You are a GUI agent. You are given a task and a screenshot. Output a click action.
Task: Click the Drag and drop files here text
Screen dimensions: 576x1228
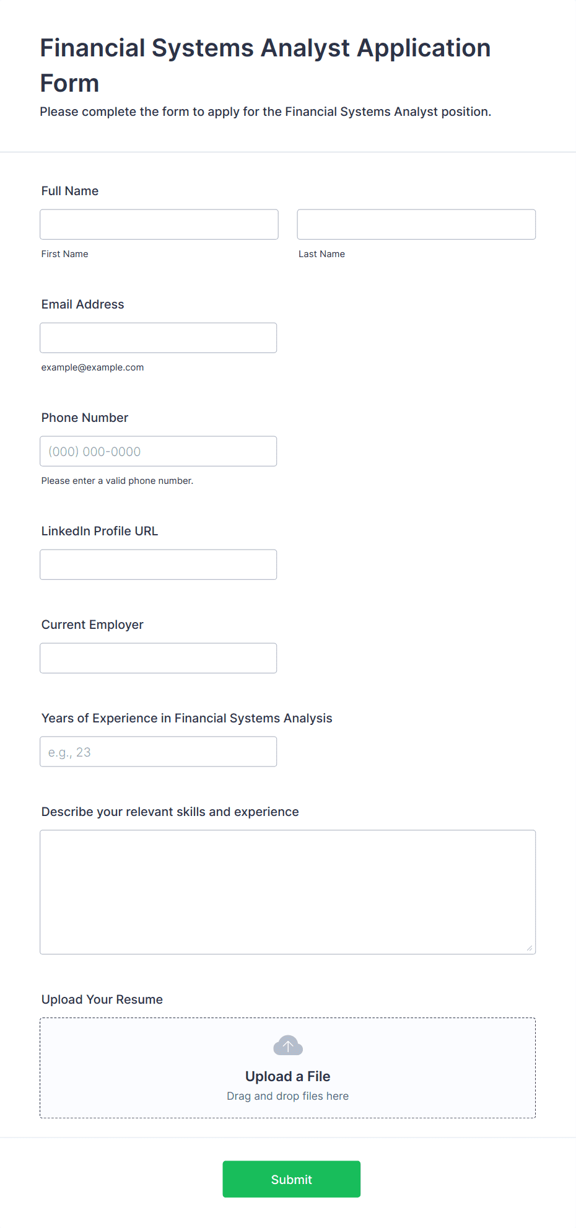[288, 1096]
